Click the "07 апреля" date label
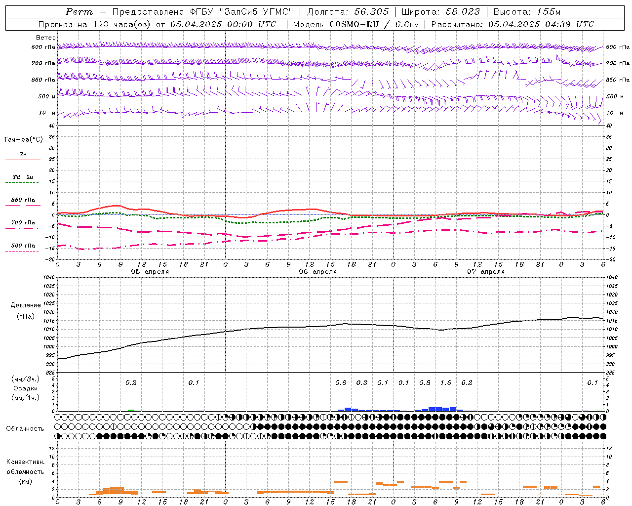This screenshot has width=632, height=506. pos(486,272)
